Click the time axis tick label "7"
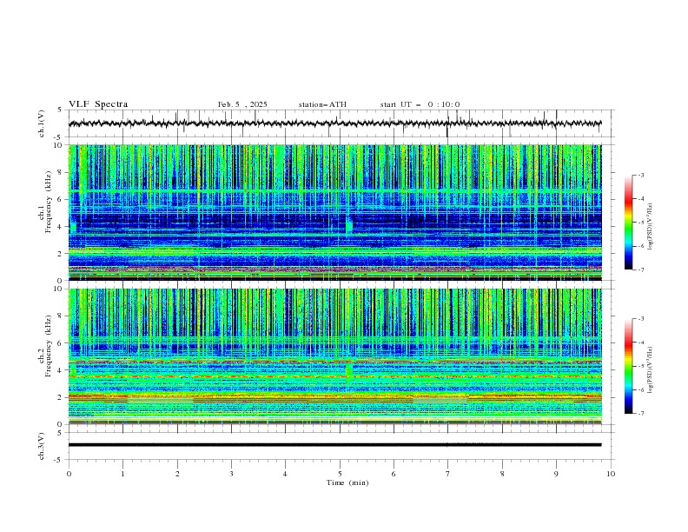Screen dimensions: 688x532 [x=448, y=474]
